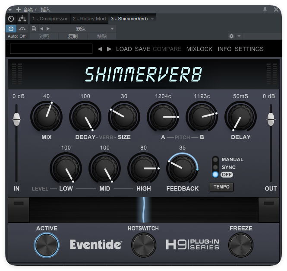Click the LOW level knob
The height and width of the screenshot is (271, 287).
[x=66, y=168]
